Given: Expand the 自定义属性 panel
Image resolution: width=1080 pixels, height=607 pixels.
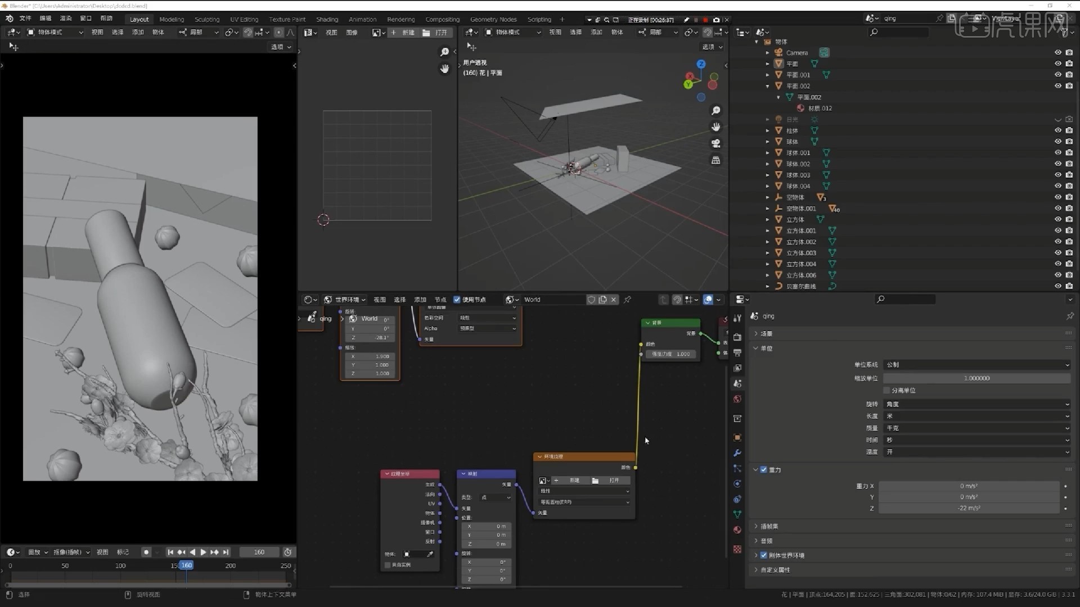Looking at the screenshot, I should pos(756,569).
